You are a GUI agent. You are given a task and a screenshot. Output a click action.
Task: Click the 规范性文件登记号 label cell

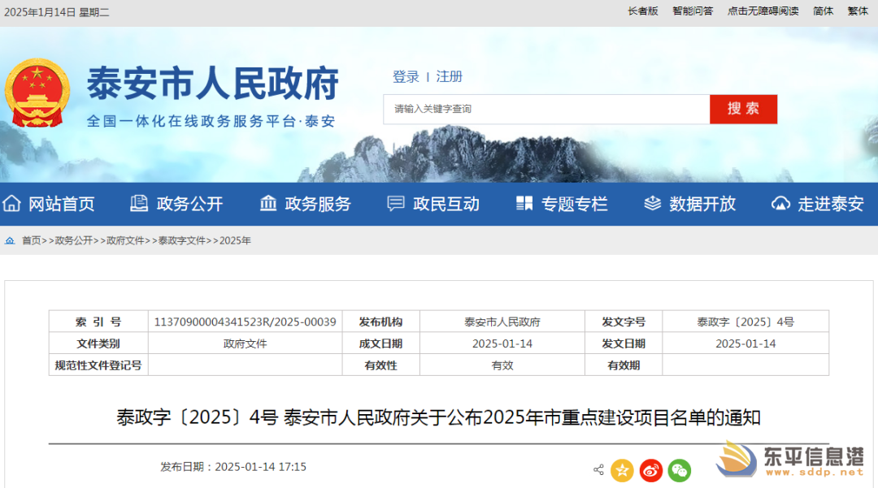pos(98,365)
